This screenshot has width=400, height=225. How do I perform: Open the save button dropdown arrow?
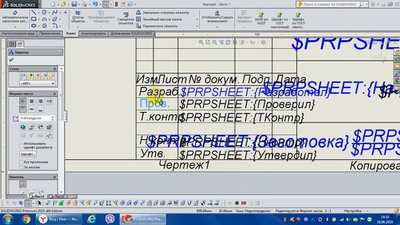pos(79,4)
